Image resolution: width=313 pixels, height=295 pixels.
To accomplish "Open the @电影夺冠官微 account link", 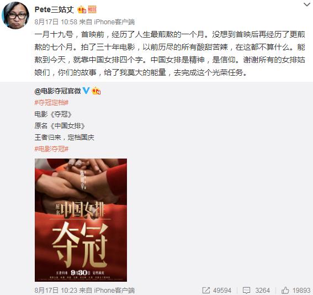I will 58,91.
